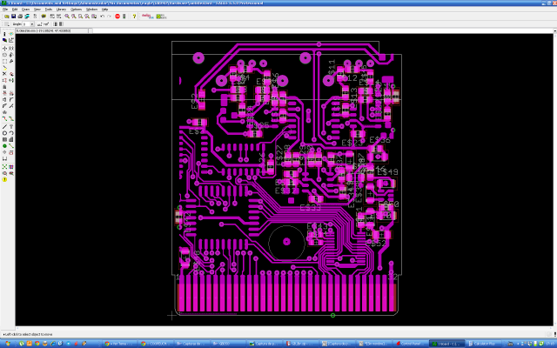This screenshot has height=348, width=557.
Task: Click the red Stop command icon
Action: (117, 16)
